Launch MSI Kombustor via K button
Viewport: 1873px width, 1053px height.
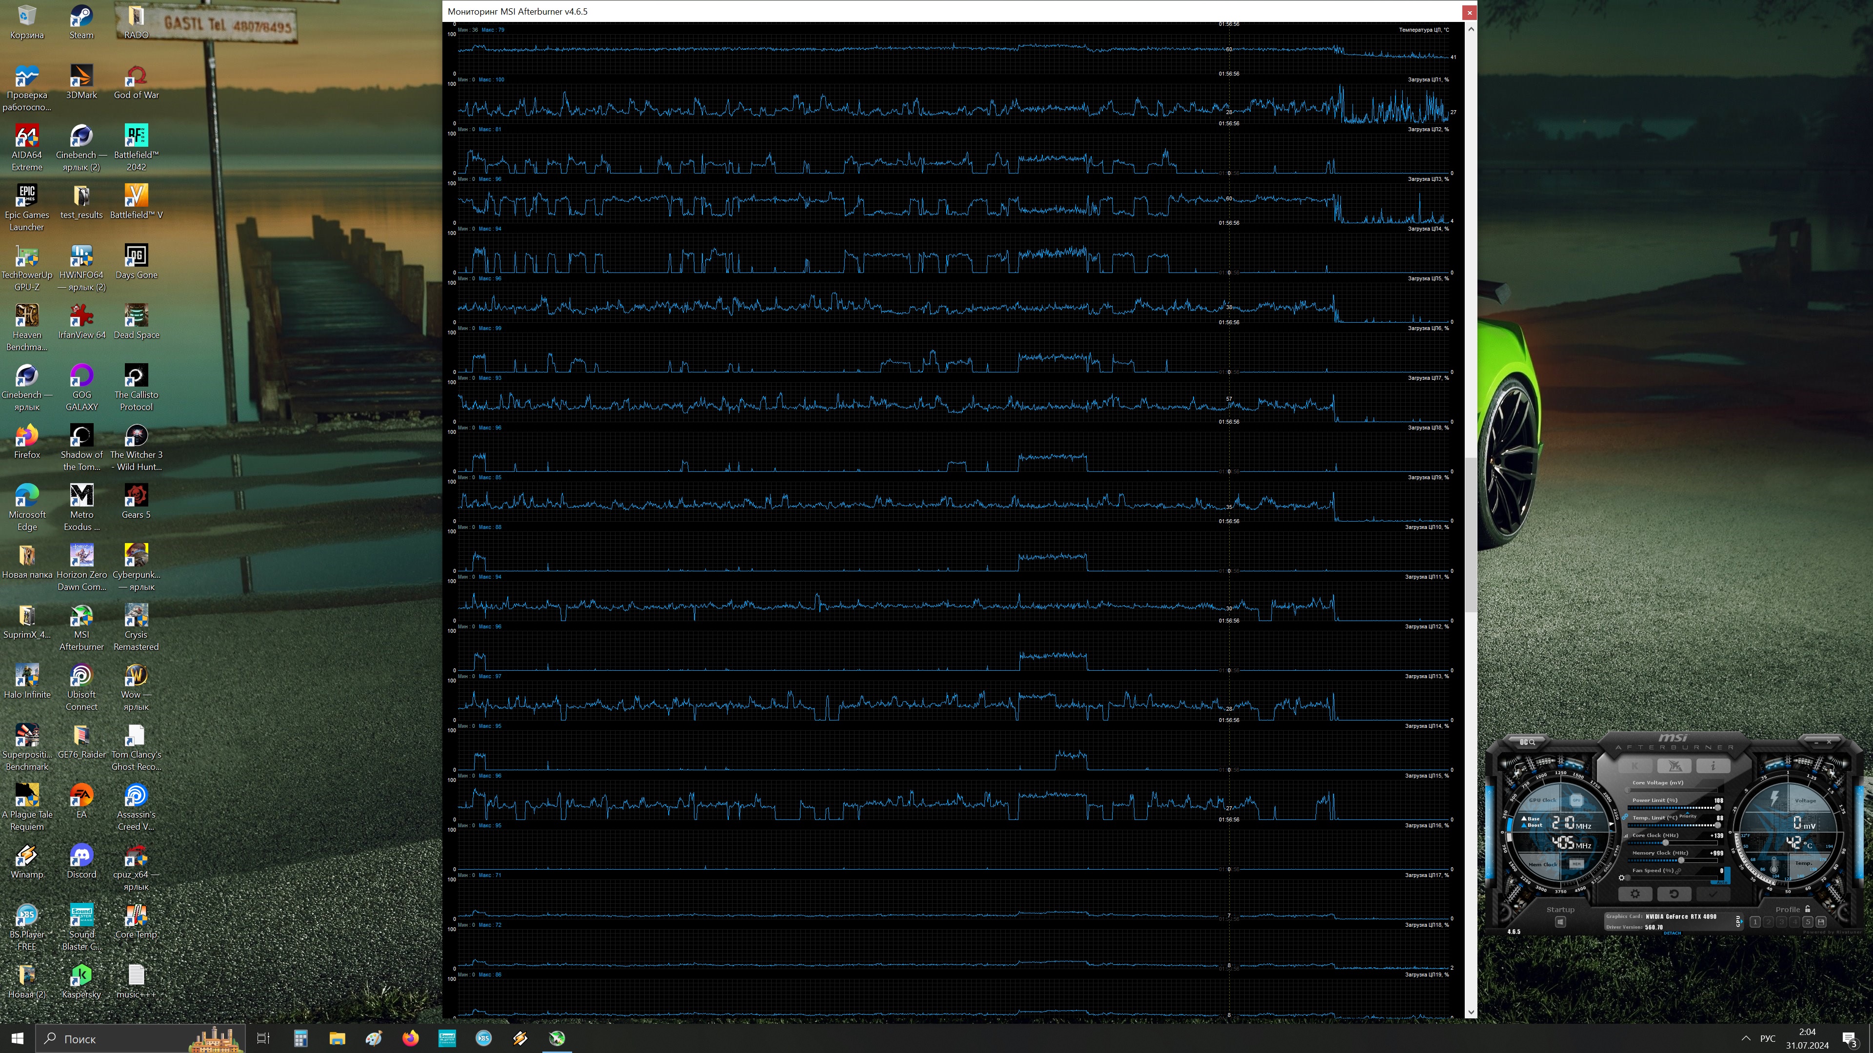pos(1635,766)
